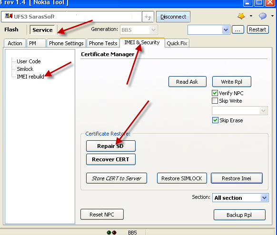
Task: Click the UFS3 SarasSoft device icon
Action: point(9,16)
